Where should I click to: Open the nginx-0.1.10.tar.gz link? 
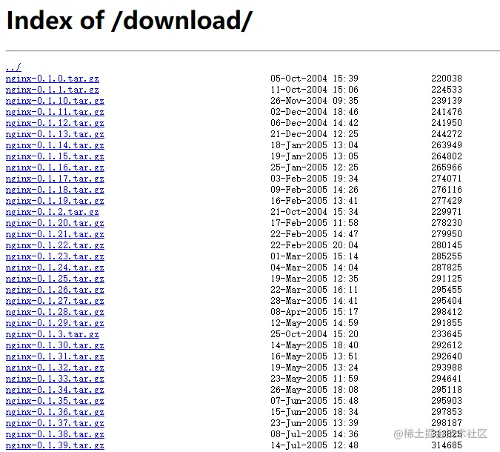(x=55, y=101)
